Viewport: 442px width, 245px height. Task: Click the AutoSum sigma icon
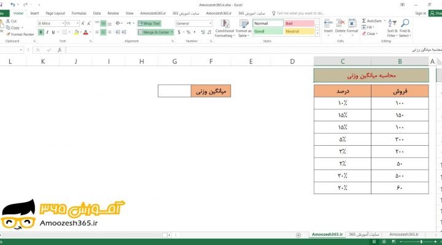[x=364, y=21]
